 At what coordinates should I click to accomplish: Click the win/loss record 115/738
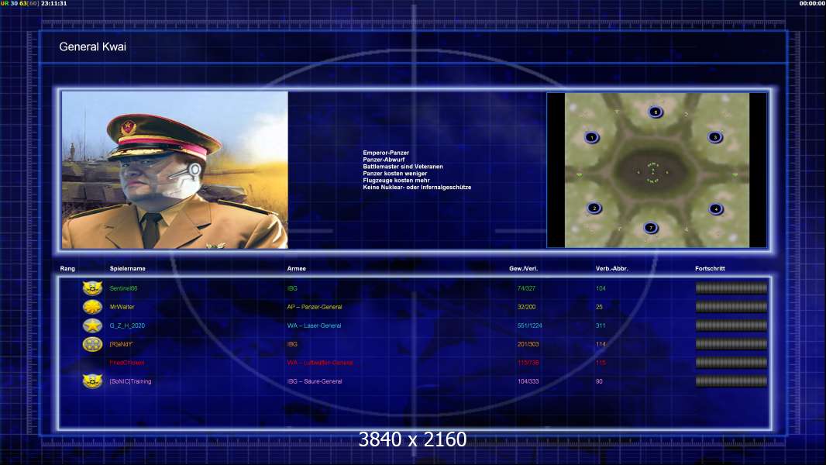(x=528, y=363)
